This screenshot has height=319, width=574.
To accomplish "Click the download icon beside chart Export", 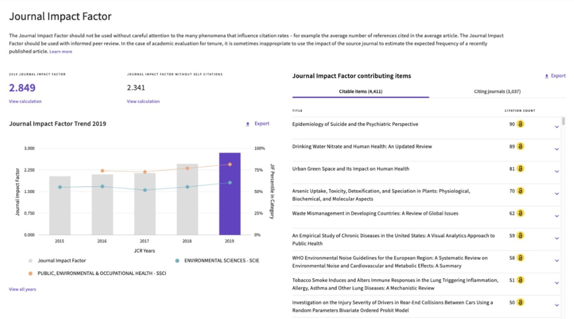I will [248, 124].
